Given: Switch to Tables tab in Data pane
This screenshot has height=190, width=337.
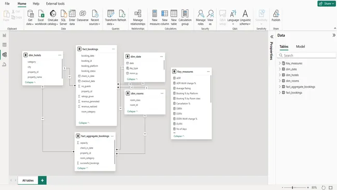Looking at the screenshot, I should pyautogui.click(x=284, y=47).
